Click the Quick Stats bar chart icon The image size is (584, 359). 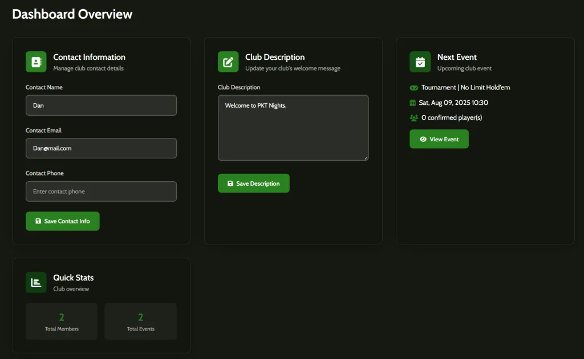tap(36, 282)
